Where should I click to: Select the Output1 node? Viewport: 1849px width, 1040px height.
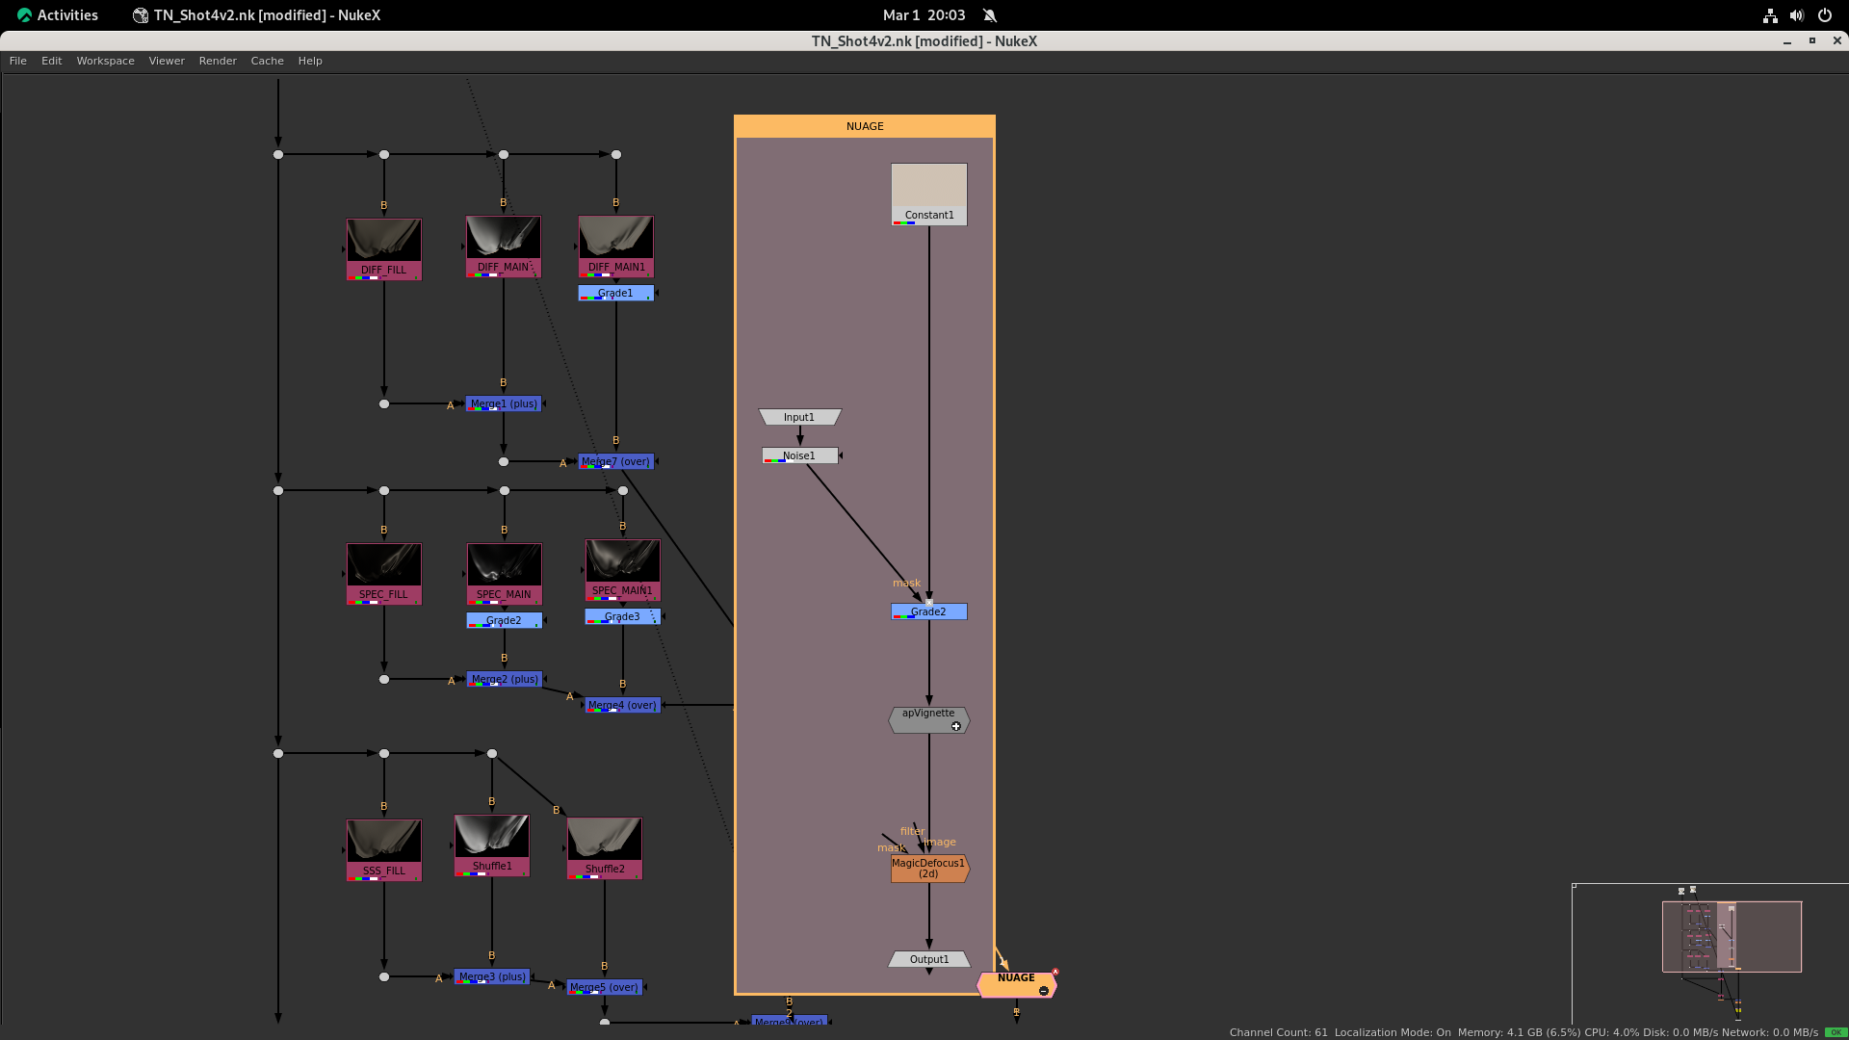pyautogui.click(x=928, y=959)
